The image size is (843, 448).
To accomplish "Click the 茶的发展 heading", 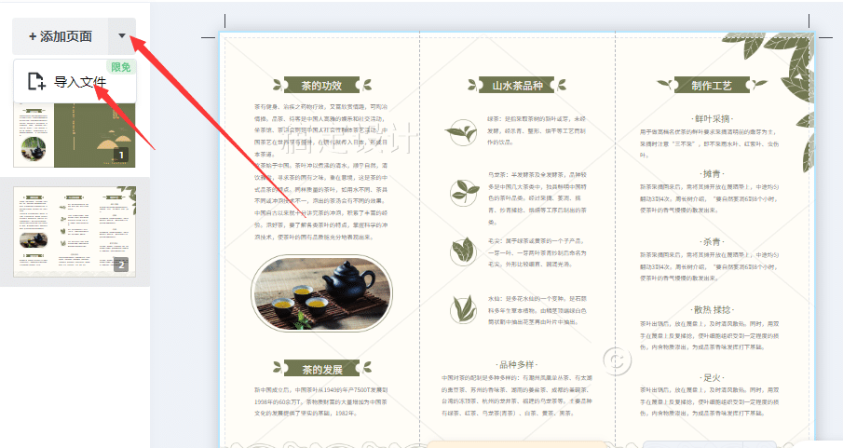I will click(321, 369).
